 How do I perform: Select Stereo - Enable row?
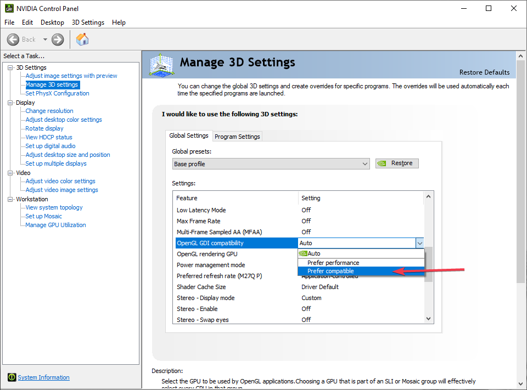299,309
